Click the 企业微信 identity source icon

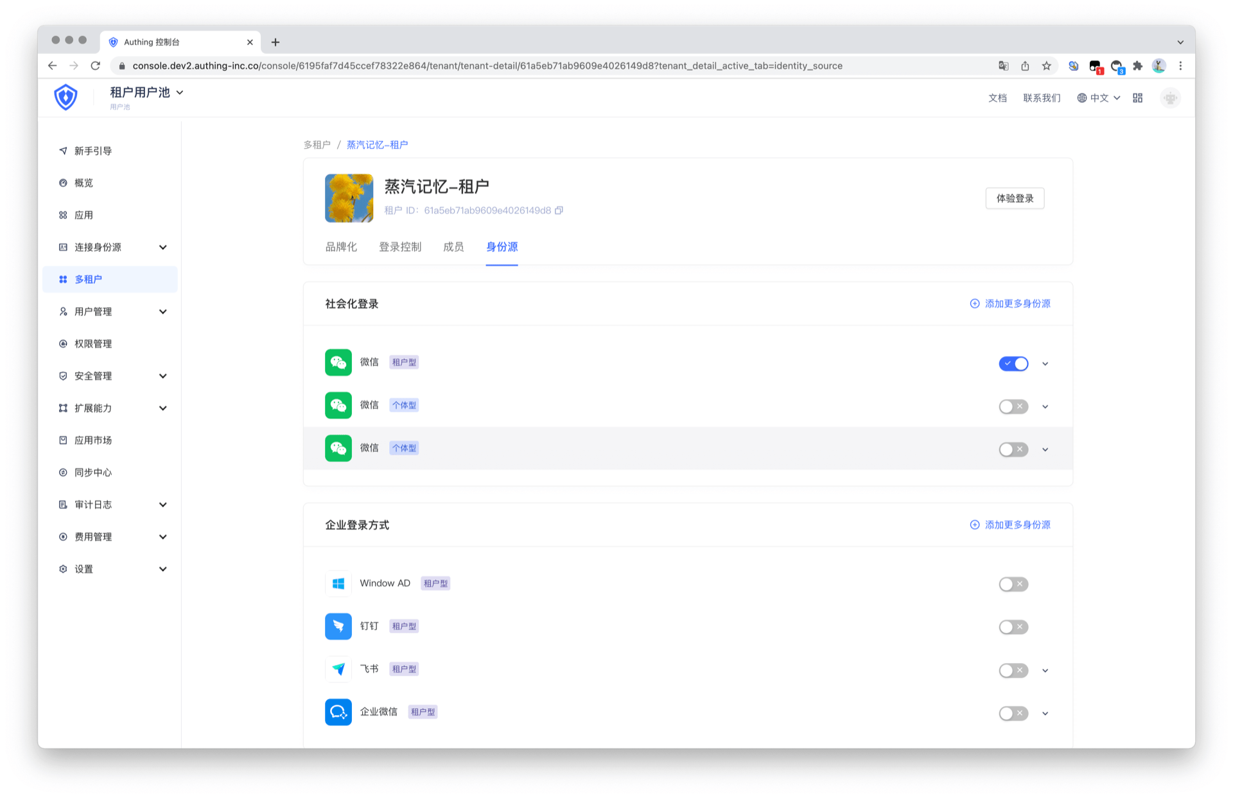(338, 712)
